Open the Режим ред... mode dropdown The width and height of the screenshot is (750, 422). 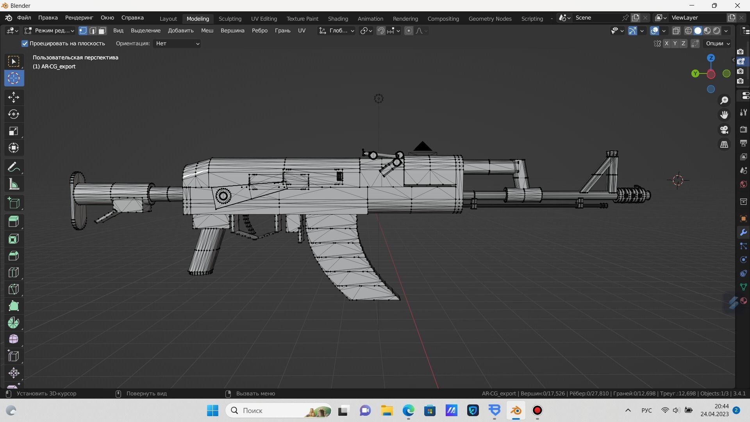49,31
